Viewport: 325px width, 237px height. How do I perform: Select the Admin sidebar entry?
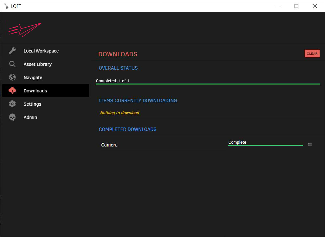point(30,117)
